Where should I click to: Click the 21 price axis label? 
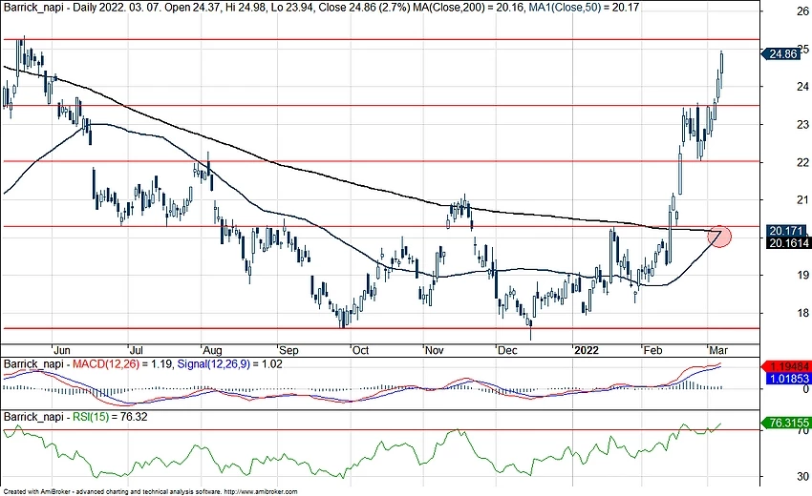802,199
